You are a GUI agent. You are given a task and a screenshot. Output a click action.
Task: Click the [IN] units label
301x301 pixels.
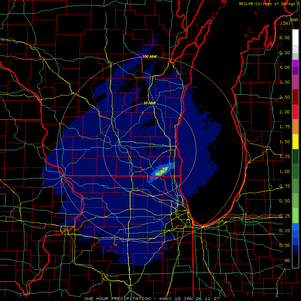[x=285, y=23]
